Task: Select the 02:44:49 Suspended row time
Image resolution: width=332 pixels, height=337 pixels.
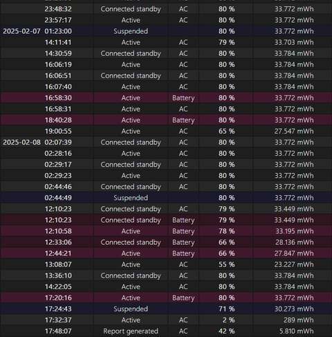Action: tap(58, 198)
